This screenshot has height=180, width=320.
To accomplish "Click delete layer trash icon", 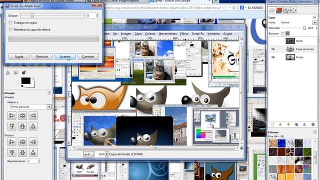I will coord(313,124).
